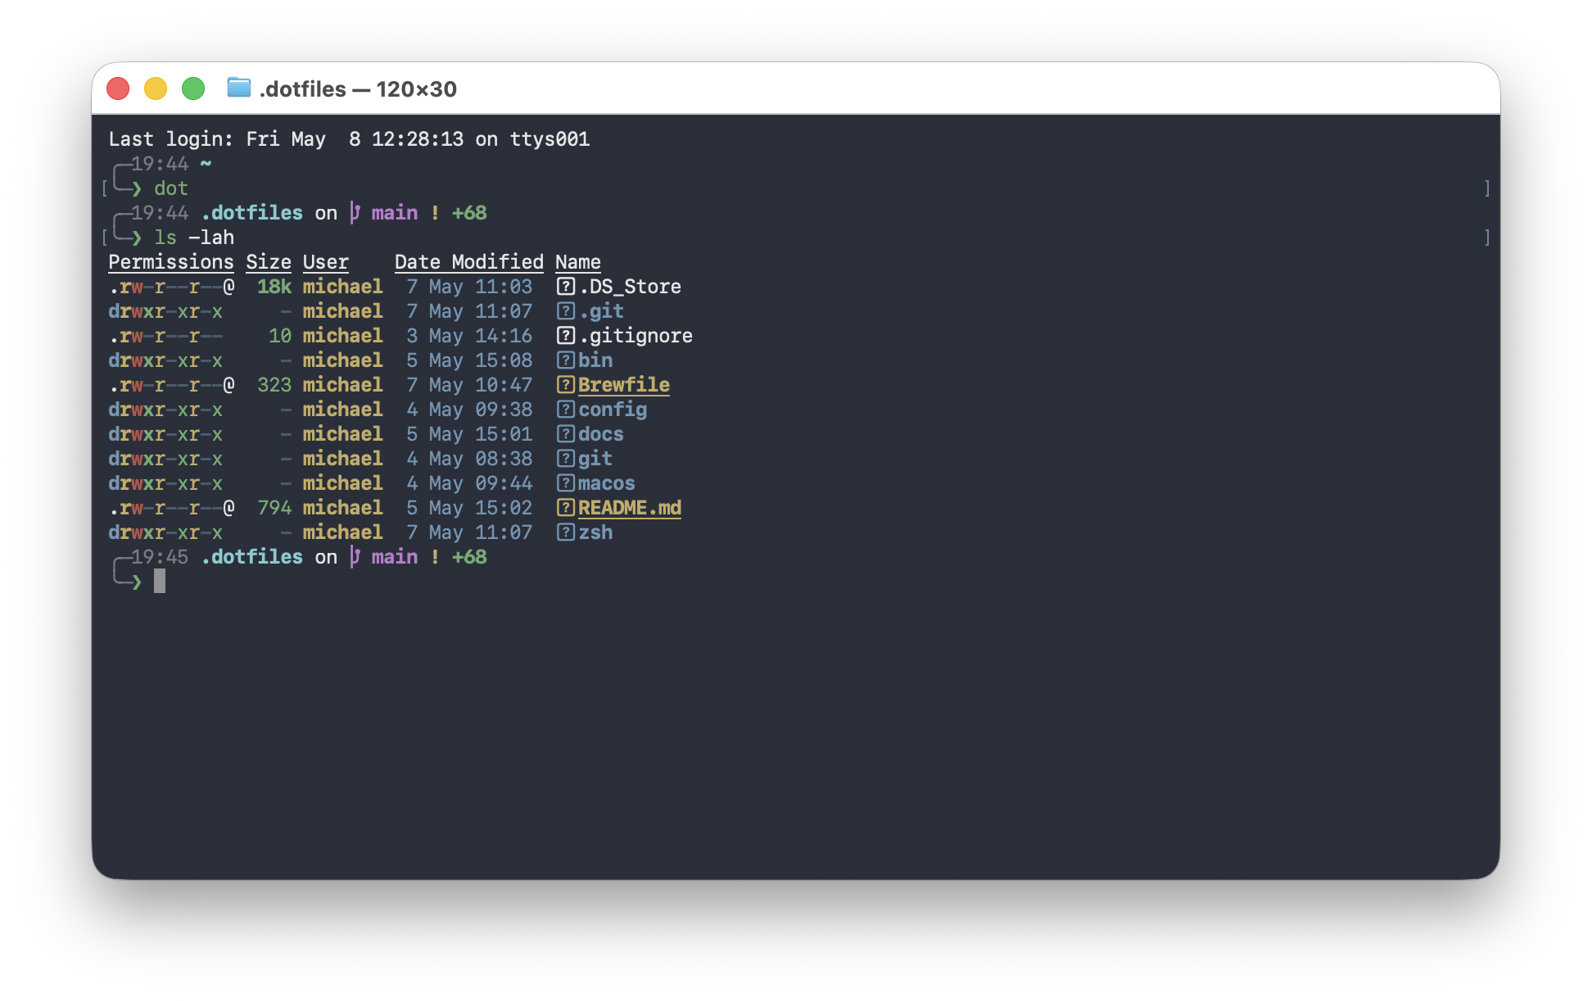This screenshot has height=1001, width=1592.
Task: Click the zsh directory name
Action: coord(595,532)
